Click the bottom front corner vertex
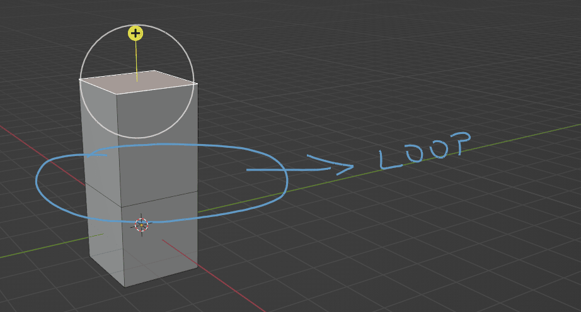This screenshot has width=581, height=312. pyautogui.click(x=124, y=287)
